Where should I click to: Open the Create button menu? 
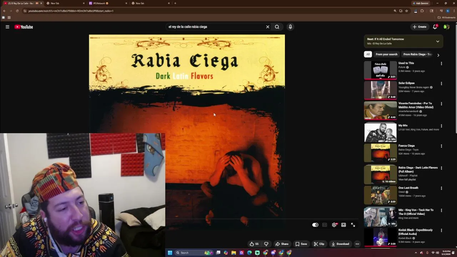[420, 27]
